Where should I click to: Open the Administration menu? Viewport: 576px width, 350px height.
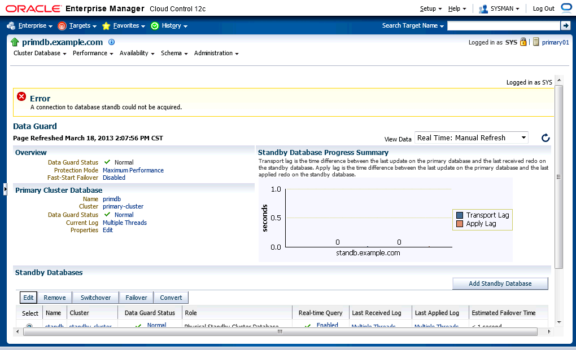coord(216,53)
